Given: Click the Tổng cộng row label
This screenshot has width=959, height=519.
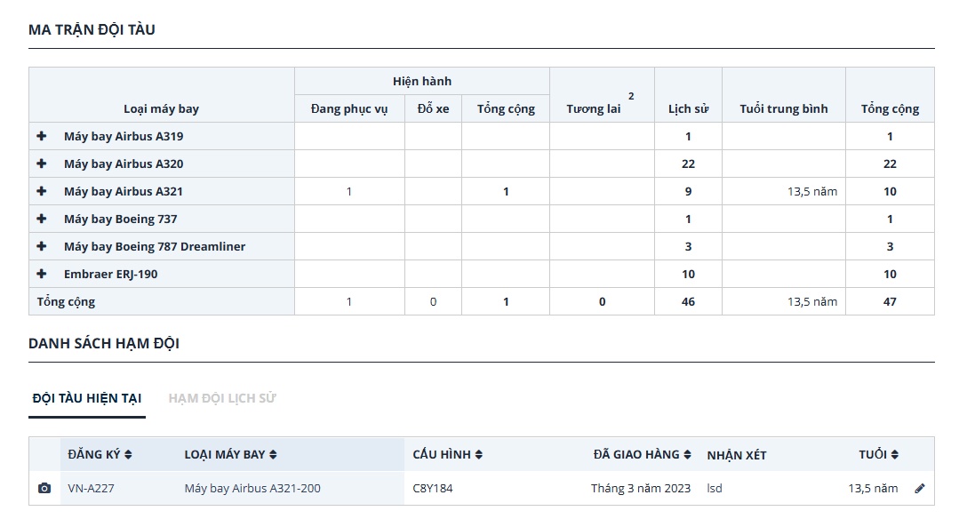Looking at the screenshot, I should [66, 301].
